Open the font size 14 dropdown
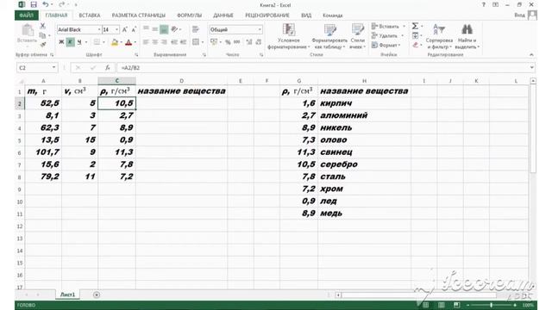 click(117, 30)
